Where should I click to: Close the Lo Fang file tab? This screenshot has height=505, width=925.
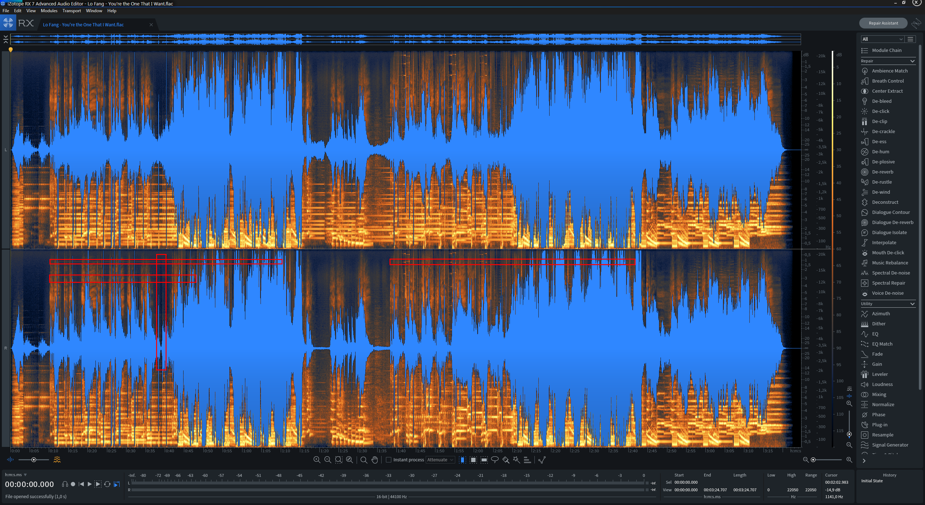tap(151, 25)
